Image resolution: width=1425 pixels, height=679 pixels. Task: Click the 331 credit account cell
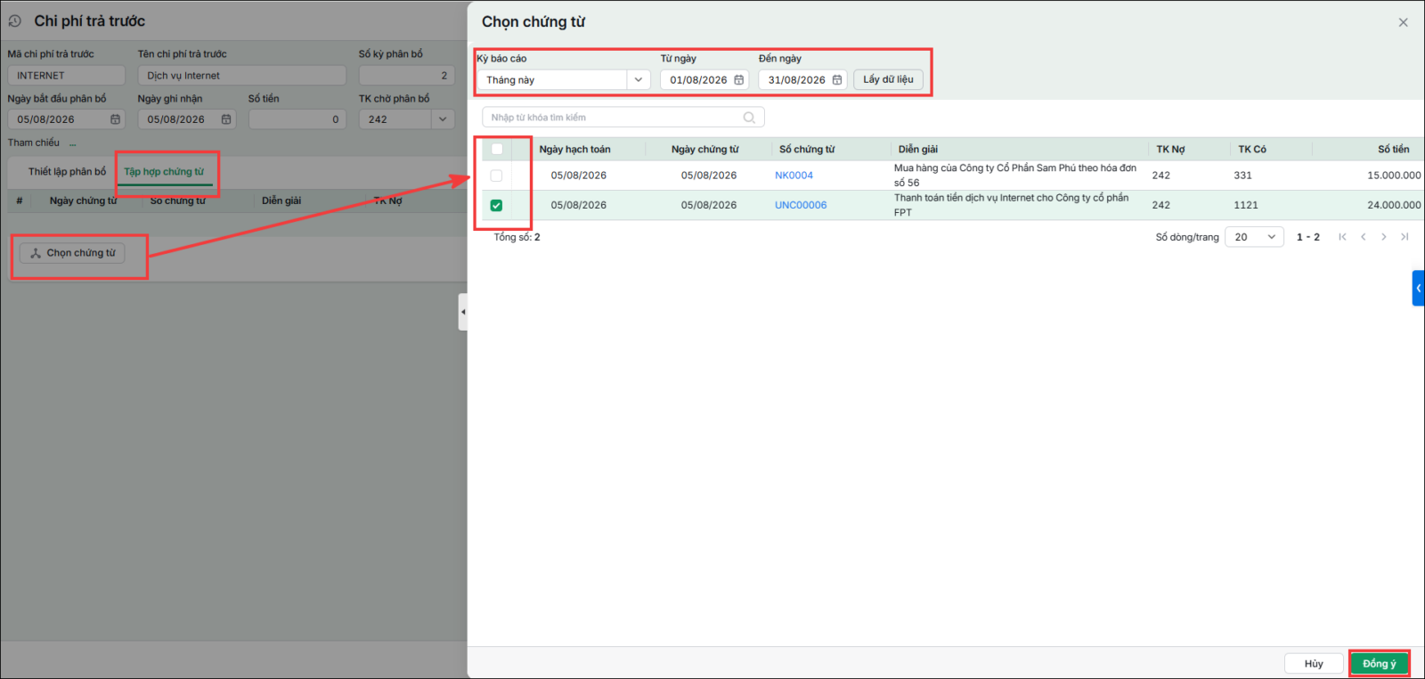tap(1242, 176)
